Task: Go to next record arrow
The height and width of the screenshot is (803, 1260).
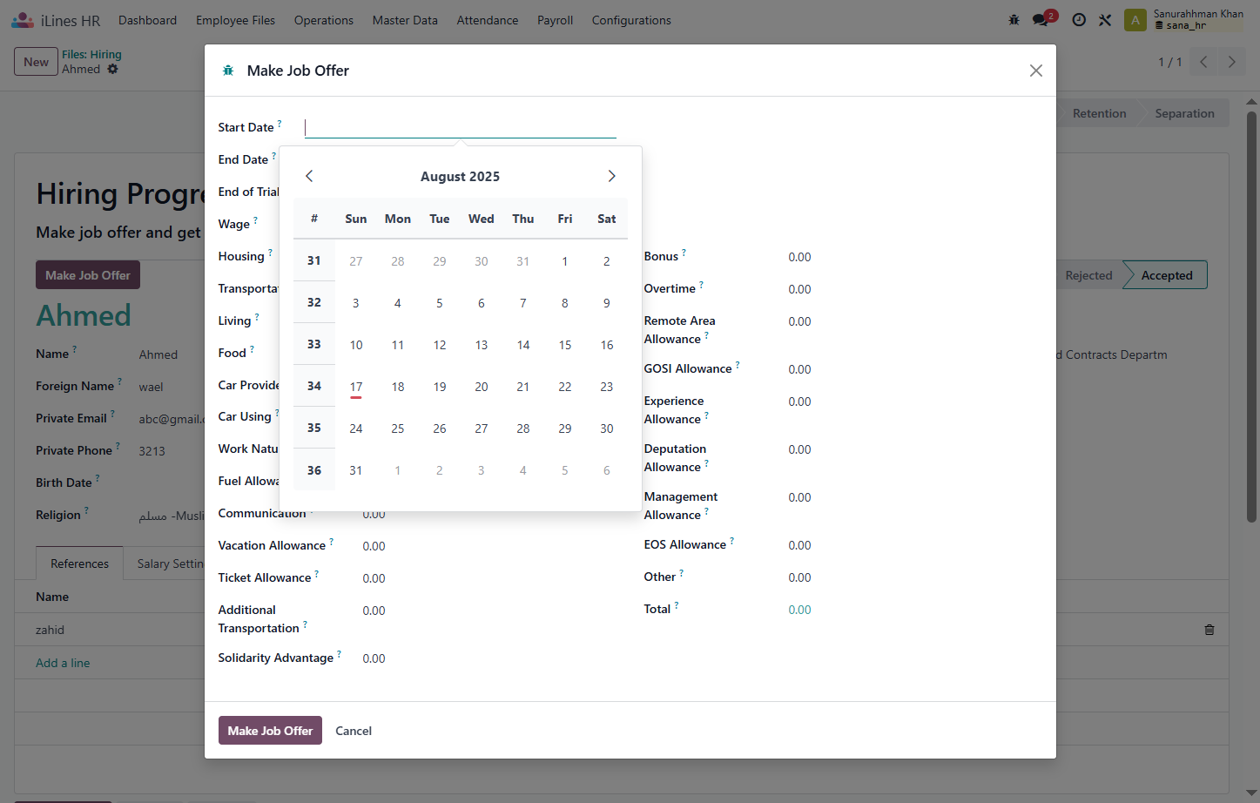Action: point(1231,62)
